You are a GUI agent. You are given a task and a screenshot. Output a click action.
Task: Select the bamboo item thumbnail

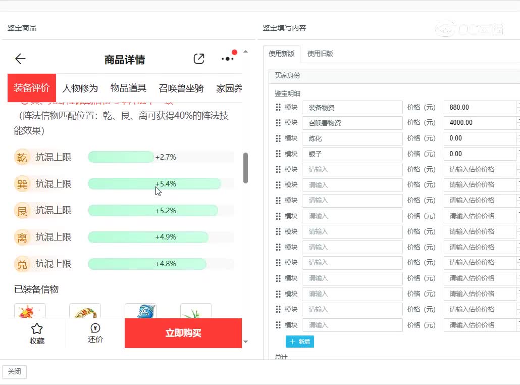(x=196, y=310)
